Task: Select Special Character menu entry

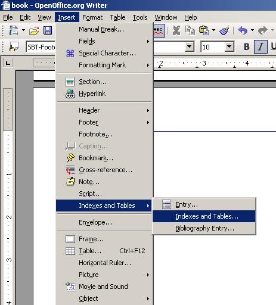Action: pos(104,53)
